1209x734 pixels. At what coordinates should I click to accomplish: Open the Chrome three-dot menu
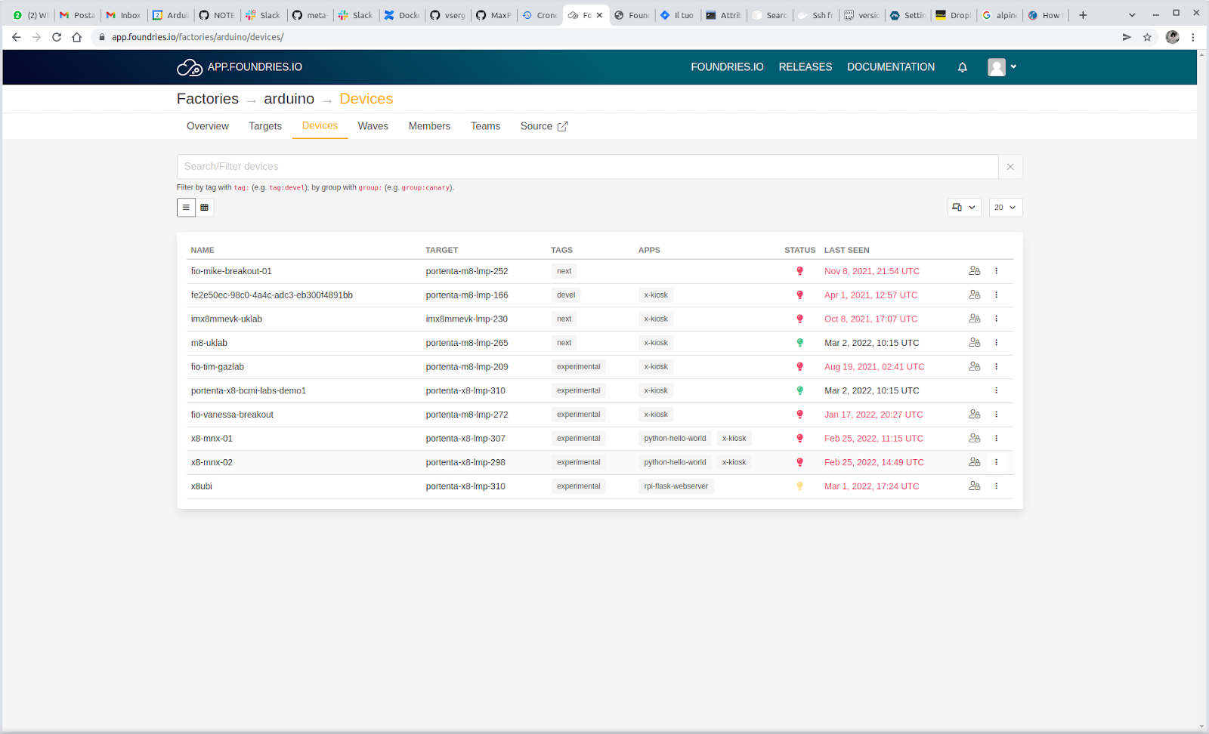coord(1193,37)
